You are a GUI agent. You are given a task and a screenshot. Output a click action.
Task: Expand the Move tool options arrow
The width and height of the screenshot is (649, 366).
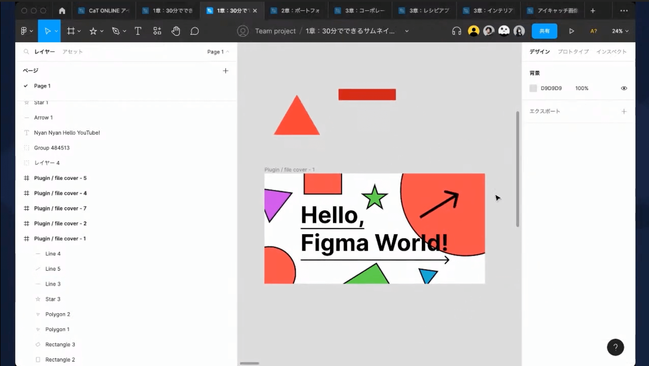56,31
